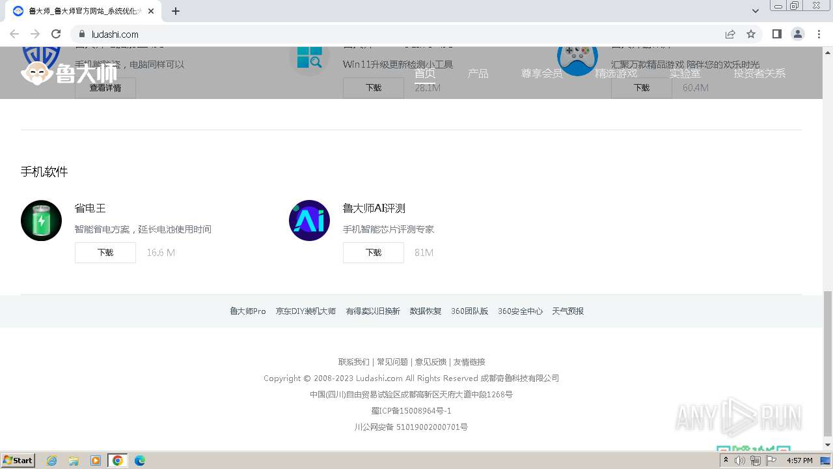Viewport: 833px width, 469px height.
Task: Click the Ludashi logo in header
Action: click(69, 74)
